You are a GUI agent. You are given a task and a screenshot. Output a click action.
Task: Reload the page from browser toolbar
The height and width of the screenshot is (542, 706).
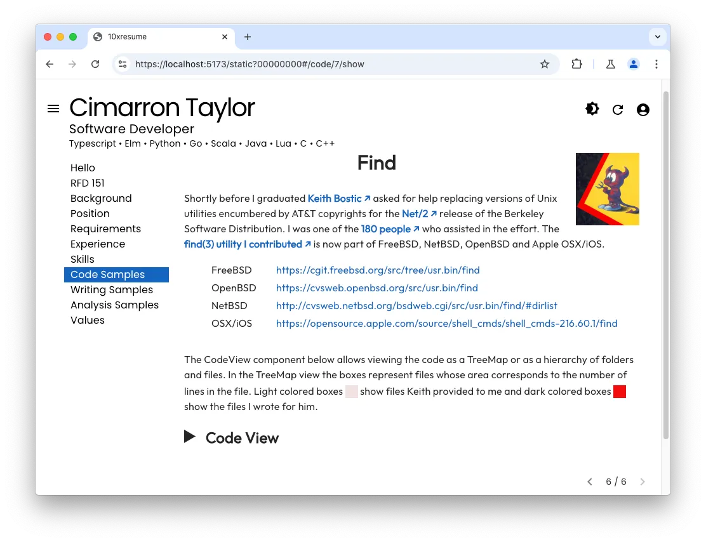point(95,64)
